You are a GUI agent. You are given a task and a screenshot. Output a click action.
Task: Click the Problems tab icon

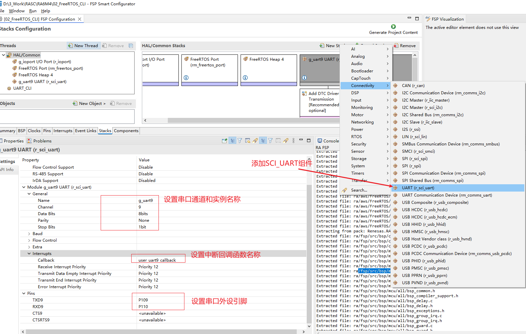[x=29, y=141]
